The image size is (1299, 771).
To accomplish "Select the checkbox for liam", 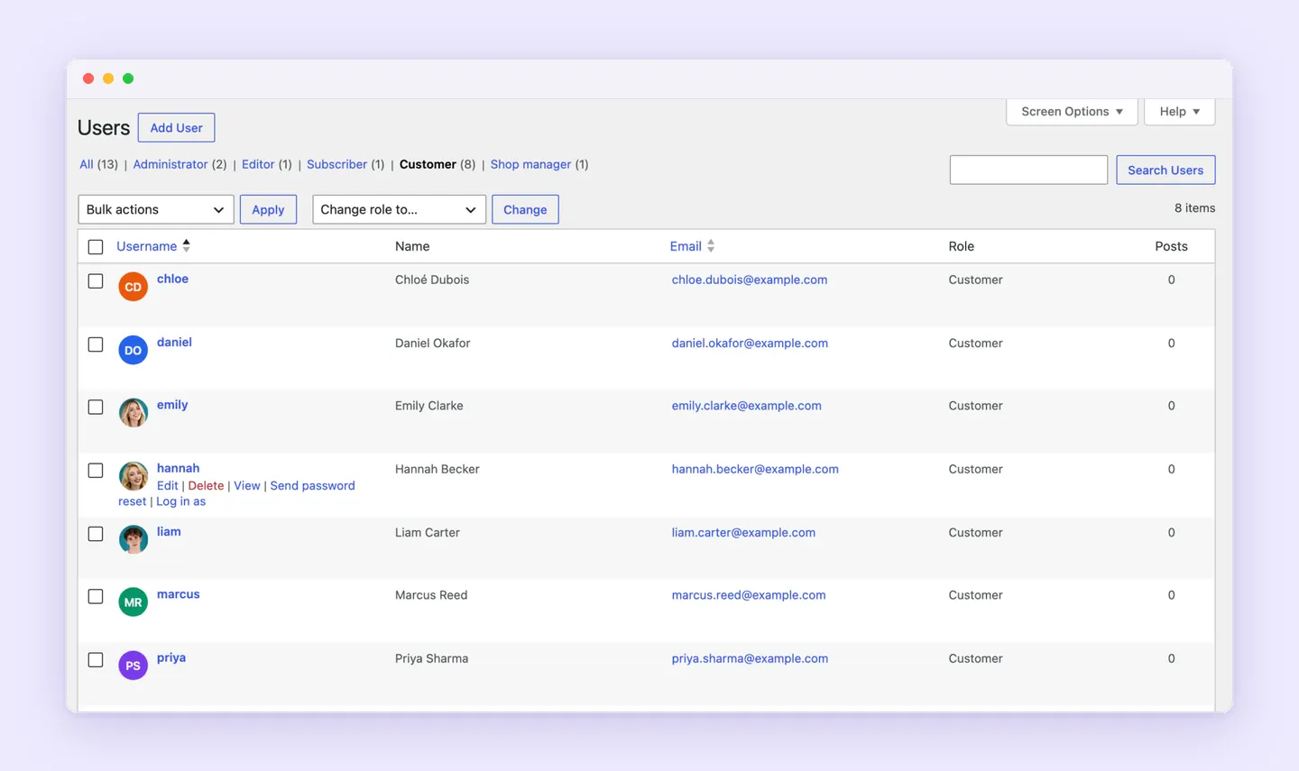I will pos(96,533).
